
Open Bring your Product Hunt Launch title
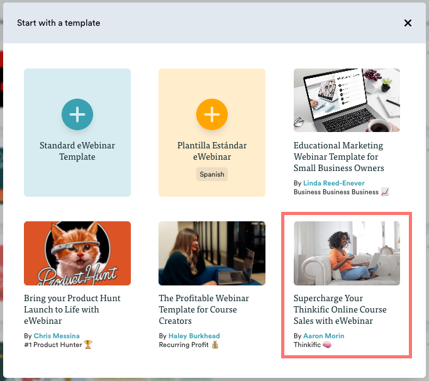pyautogui.click(x=72, y=309)
